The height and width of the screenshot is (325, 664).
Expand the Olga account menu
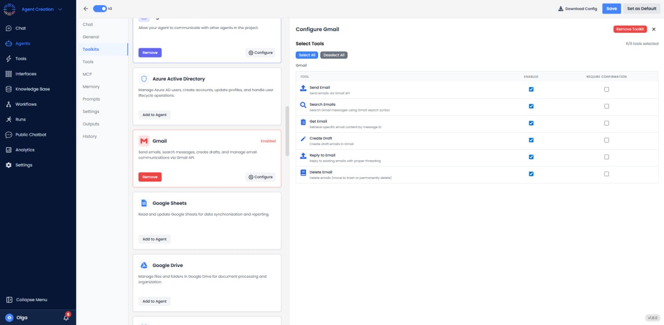tap(21, 317)
